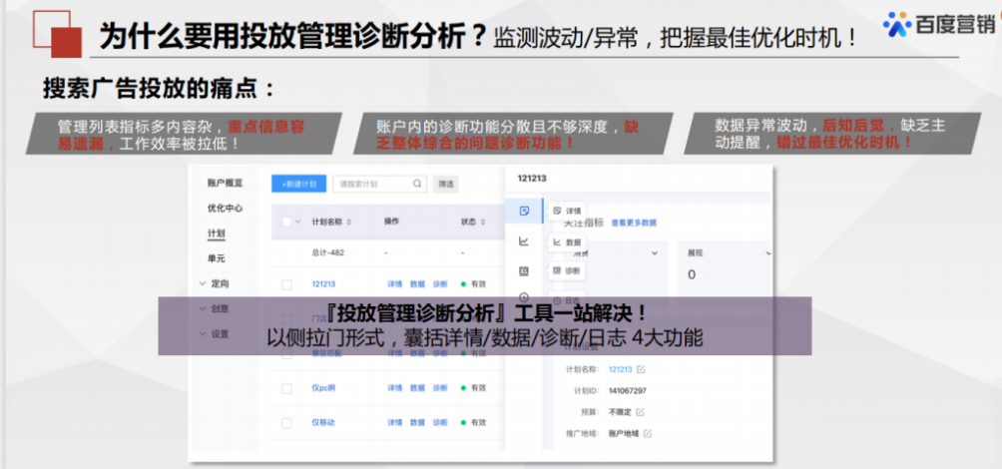Click edit icon beside 预算 不限定
The width and height of the screenshot is (1002, 469).
[x=641, y=411]
